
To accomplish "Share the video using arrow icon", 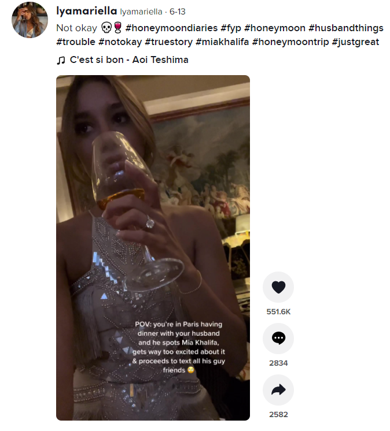I will tap(278, 390).
